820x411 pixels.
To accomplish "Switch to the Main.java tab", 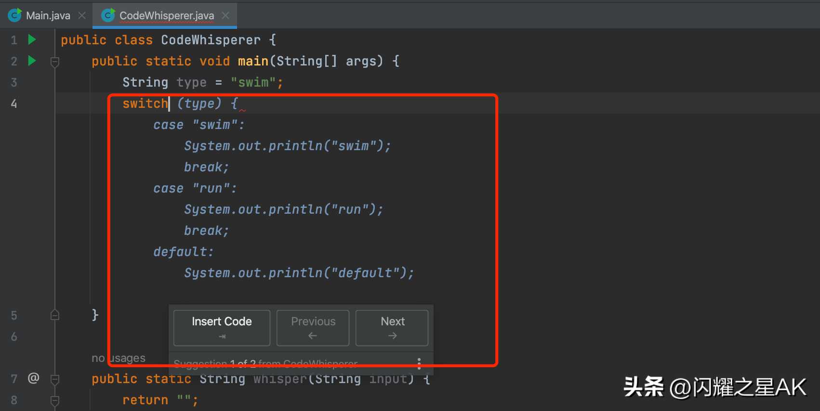I will [48, 15].
